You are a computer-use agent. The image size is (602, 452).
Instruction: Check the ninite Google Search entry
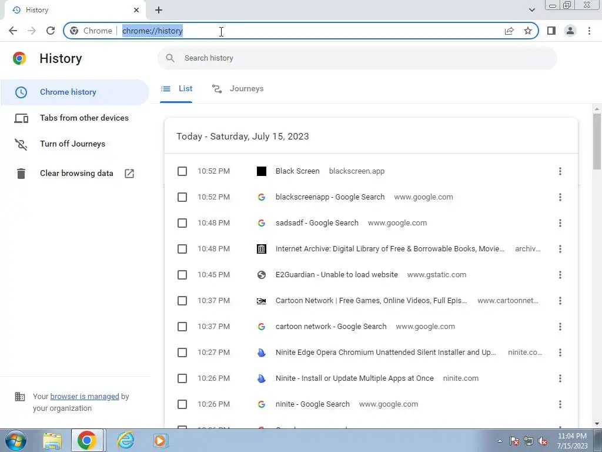click(x=182, y=404)
